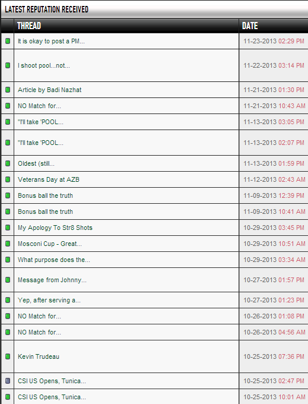Open 'CSI US Opens, Tunica...' from 10:01 AM
Viewport: 308px width, 404px height.
pos(52,397)
